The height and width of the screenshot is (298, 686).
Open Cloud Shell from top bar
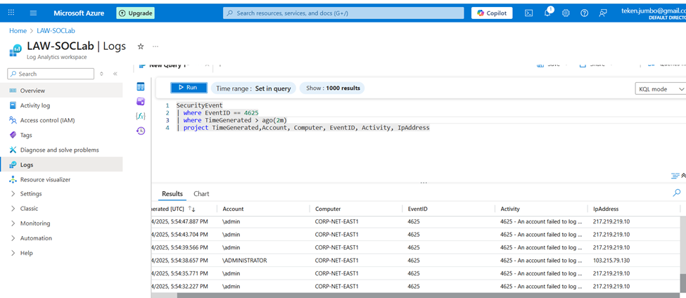(x=528, y=13)
